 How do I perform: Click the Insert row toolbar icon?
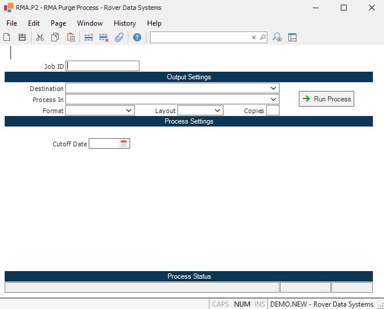point(89,37)
